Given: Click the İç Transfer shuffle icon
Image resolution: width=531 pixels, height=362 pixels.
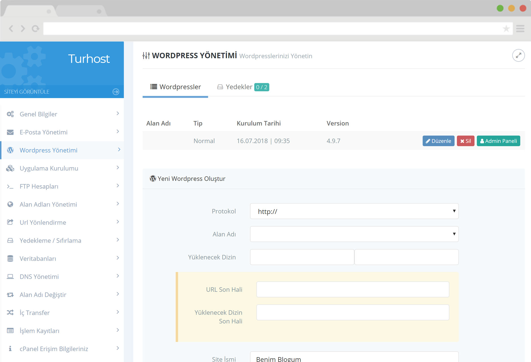Looking at the screenshot, I should tap(10, 313).
